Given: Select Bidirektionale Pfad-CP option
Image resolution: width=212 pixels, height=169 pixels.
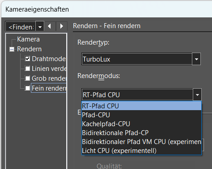Looking at the screenshot, I should pyautogui.click(x=141, y=133).
